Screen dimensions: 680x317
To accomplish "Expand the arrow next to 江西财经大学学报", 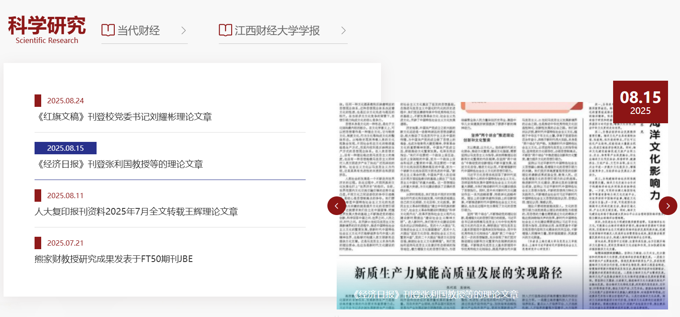I will pos(343,31).
